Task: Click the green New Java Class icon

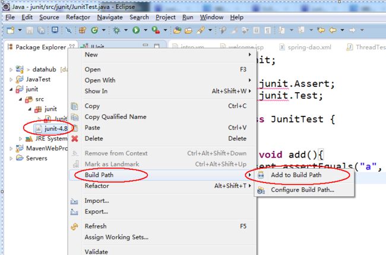Action: [x=94, y=30]
